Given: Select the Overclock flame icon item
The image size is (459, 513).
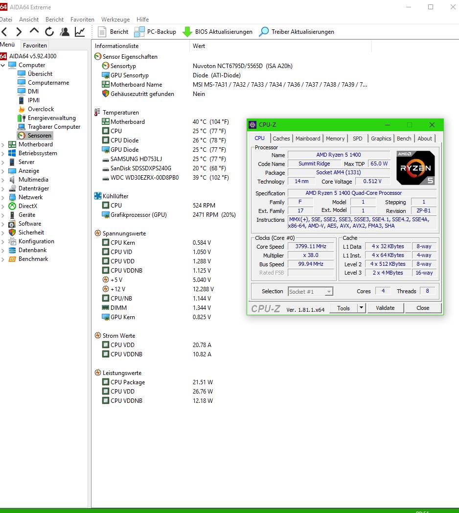Looking at the screenshot, I should 22,109.
